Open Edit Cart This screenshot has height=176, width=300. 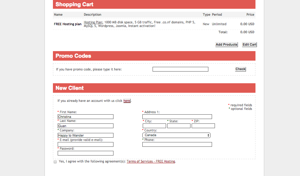tap(249, 45)
